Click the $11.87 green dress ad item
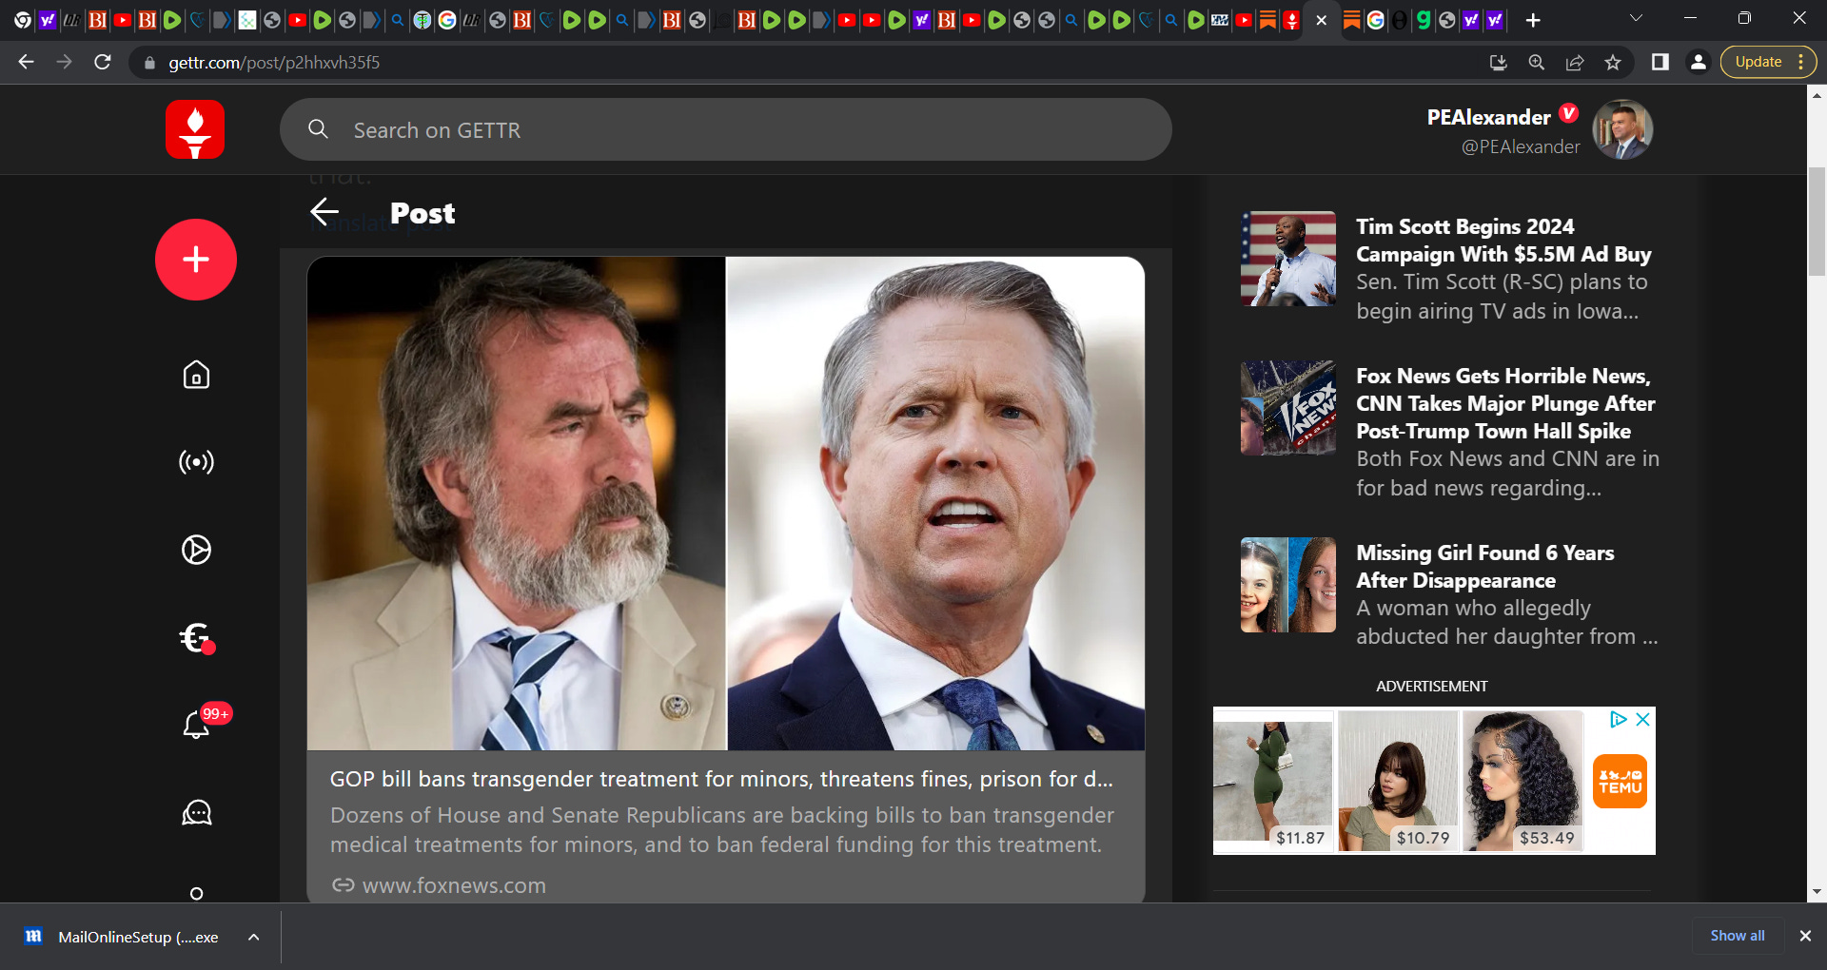 pyautogui.click(x=1273, y=782)
